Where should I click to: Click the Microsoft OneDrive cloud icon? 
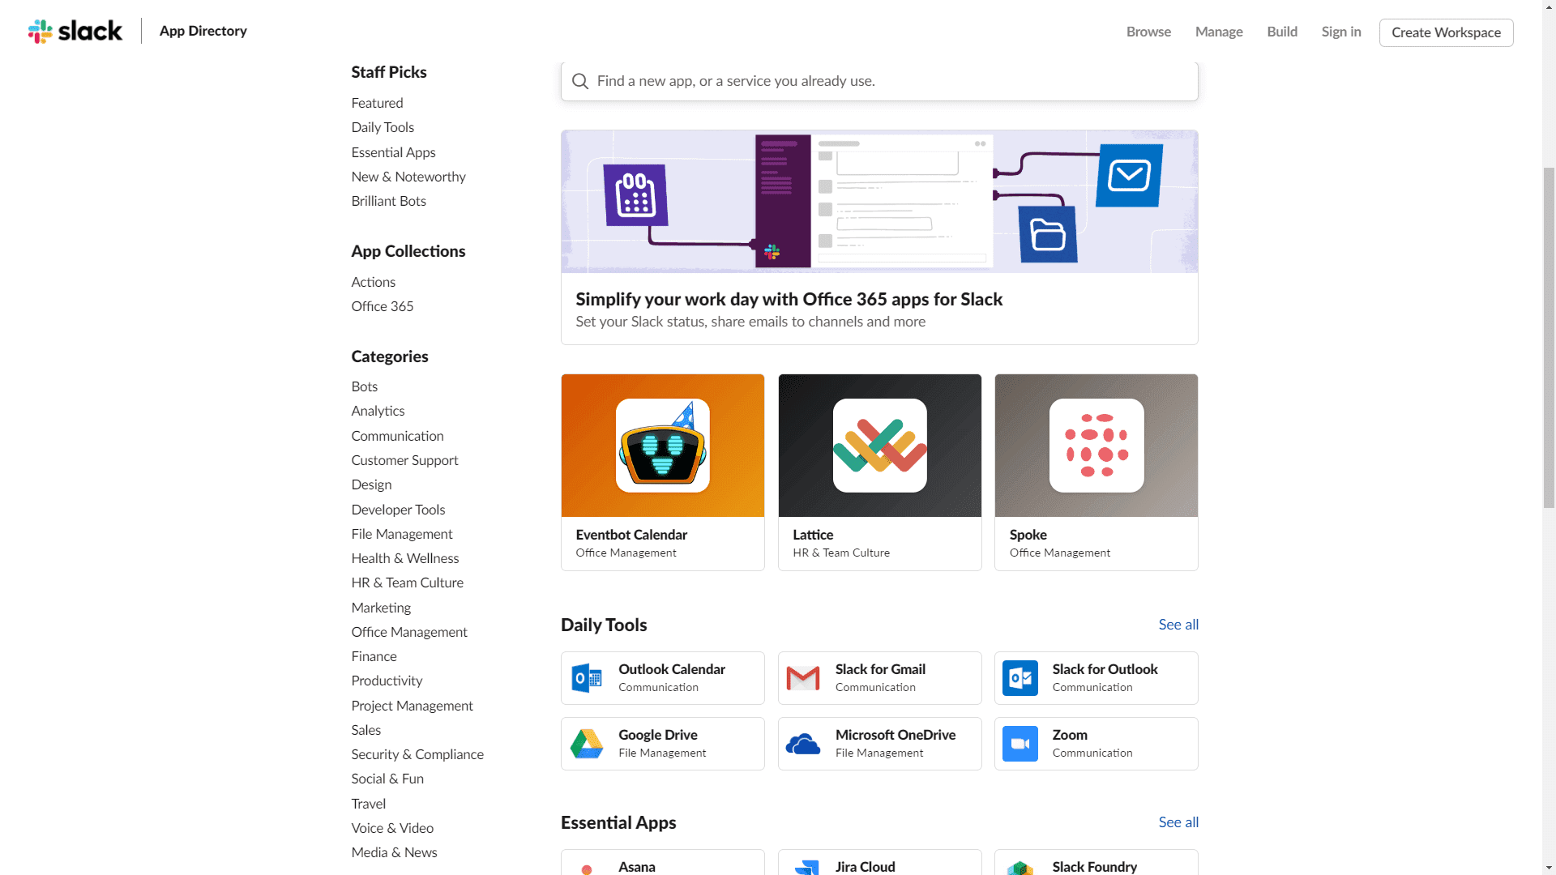[803, 744]
